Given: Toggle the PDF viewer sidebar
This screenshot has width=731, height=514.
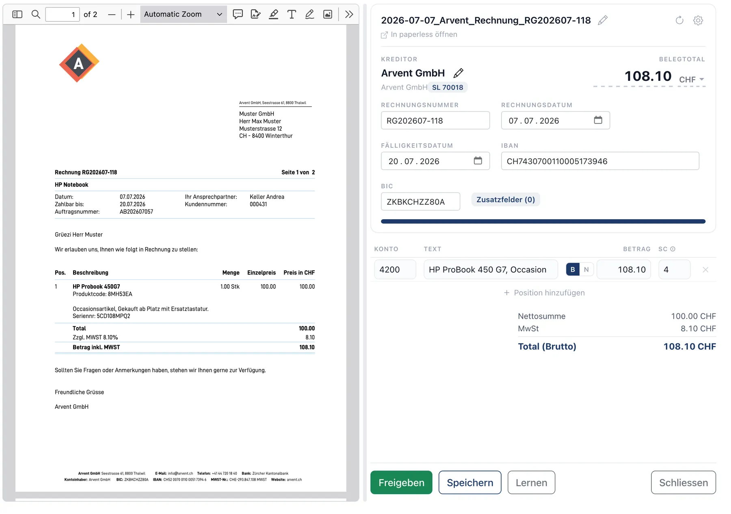Looking at the screenshot, I should (x=17, y=15).
